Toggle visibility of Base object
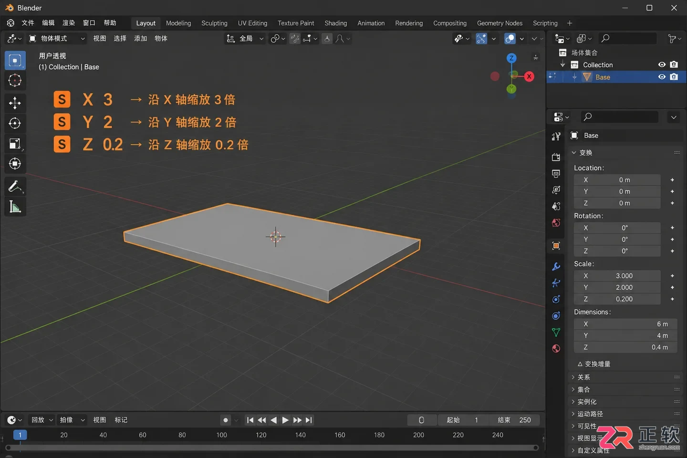The width and height of the screenshot is (687, 458). 662,77
